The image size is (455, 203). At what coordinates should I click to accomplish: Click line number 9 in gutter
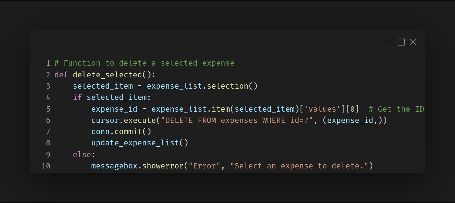coord(48,155)
